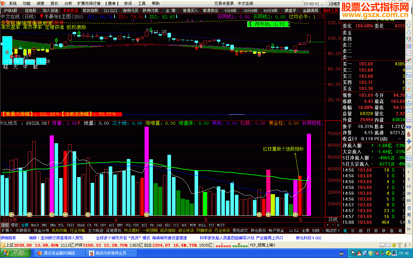The height and width of the screenshot is (258, 413).
Task: Click the blue crosshair move sidebar icon
Action: 409,141
